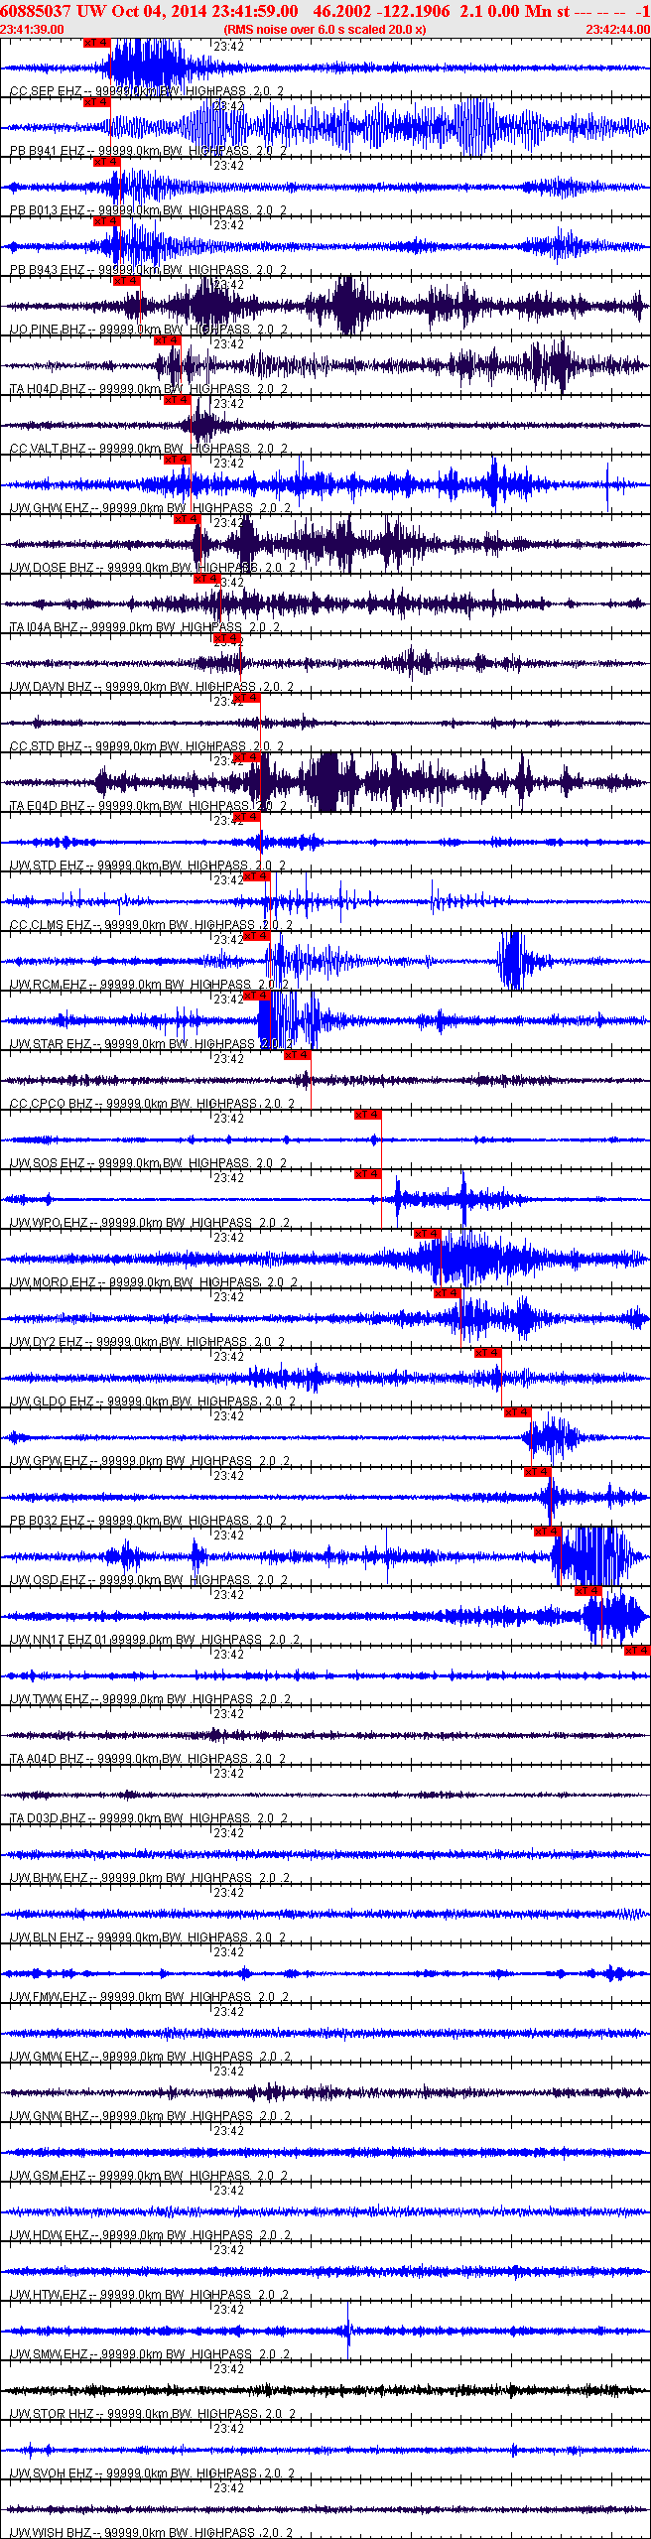Click the start time 23:41:39.00

(32, 30)
